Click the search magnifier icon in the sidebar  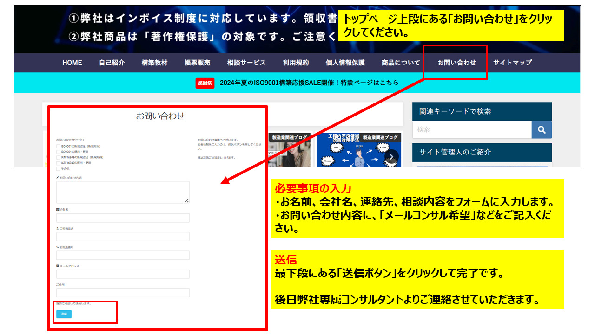(541, 129)
